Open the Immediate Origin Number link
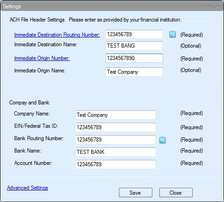Viewport: 224px width, 202px height. click(42, 58)
